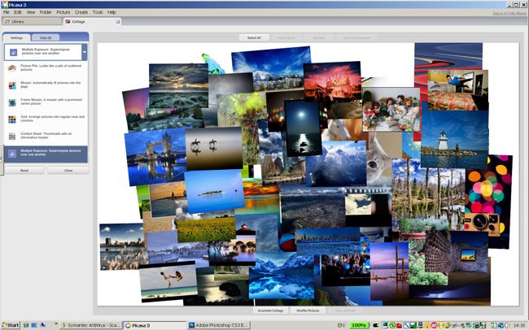Click the power plug tray icon
529x330 pixels.
[375, 325]
